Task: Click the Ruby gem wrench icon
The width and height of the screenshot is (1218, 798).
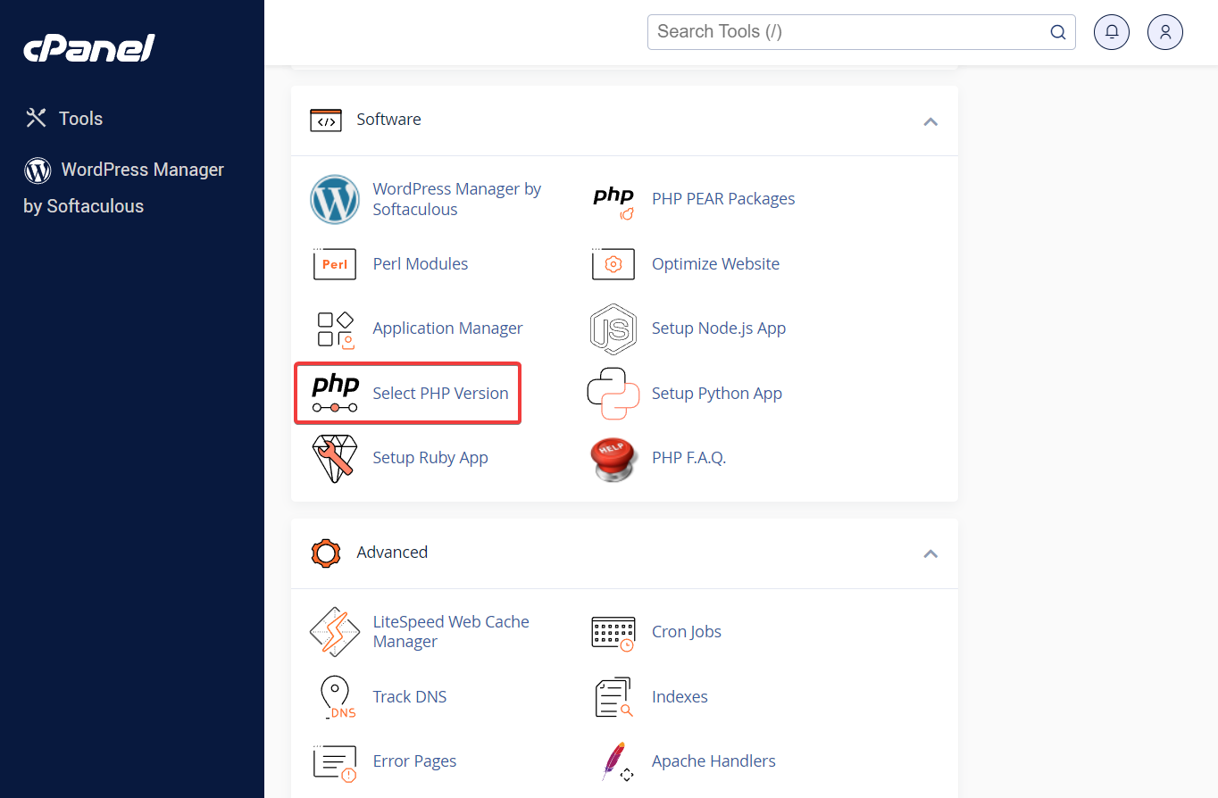Action: pos(335,459)
